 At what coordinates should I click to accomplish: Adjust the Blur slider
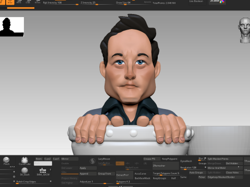202,159
